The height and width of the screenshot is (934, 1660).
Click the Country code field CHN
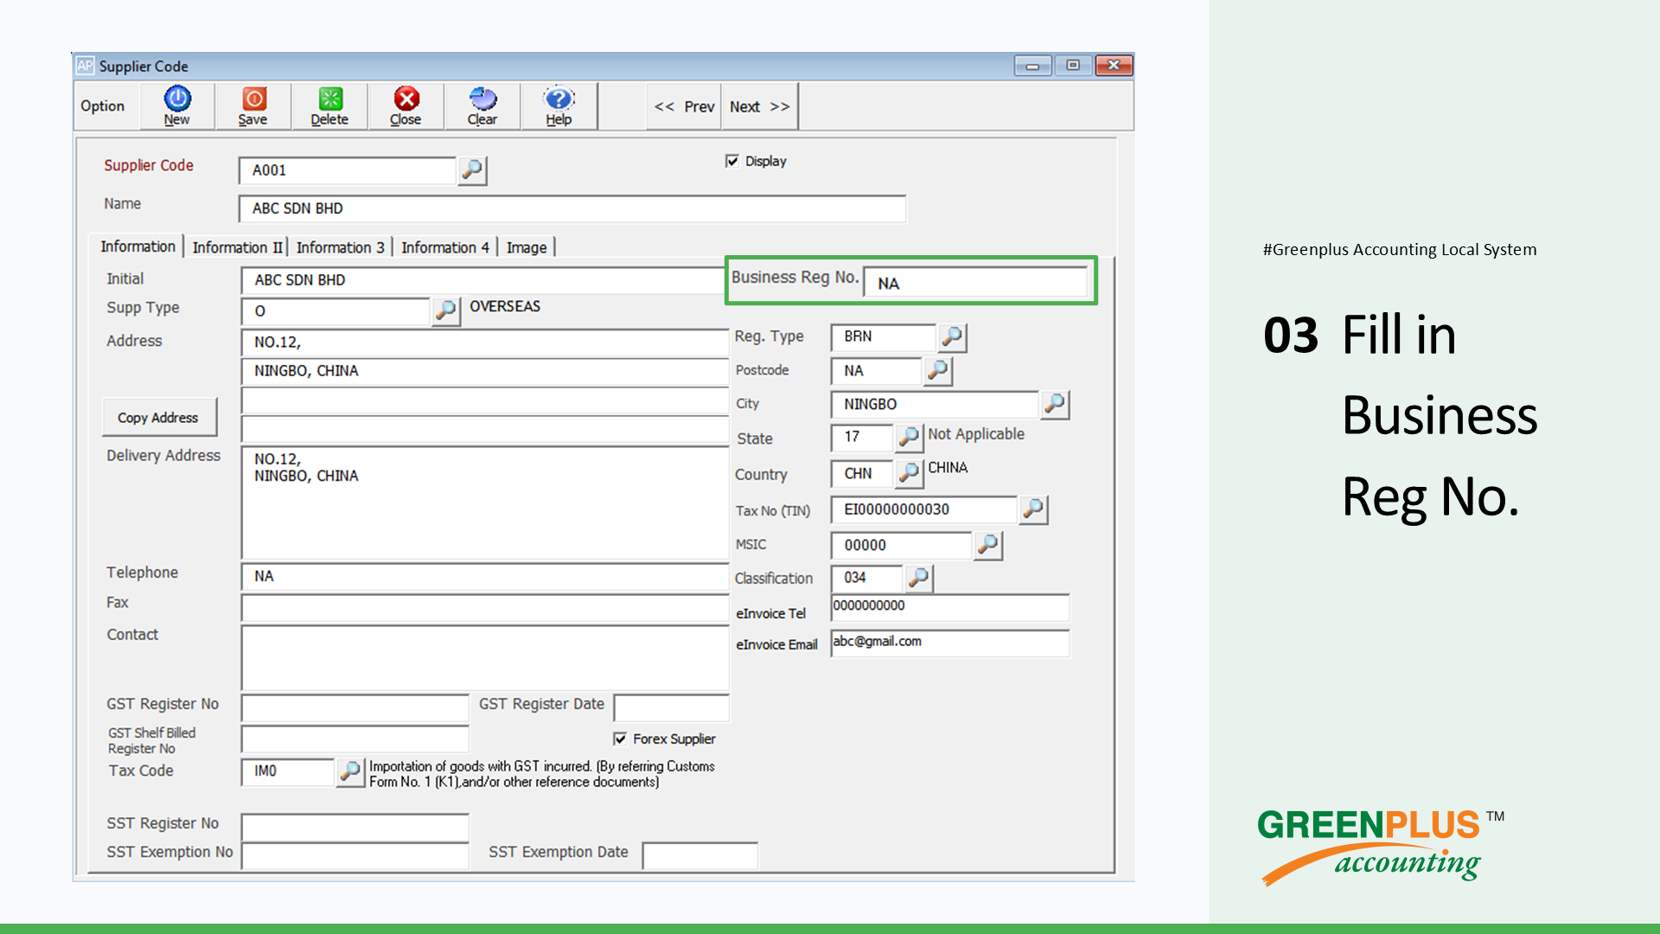click(862, 474)
